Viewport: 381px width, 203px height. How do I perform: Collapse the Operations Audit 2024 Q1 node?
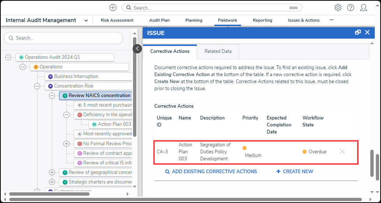pos(8,57)
